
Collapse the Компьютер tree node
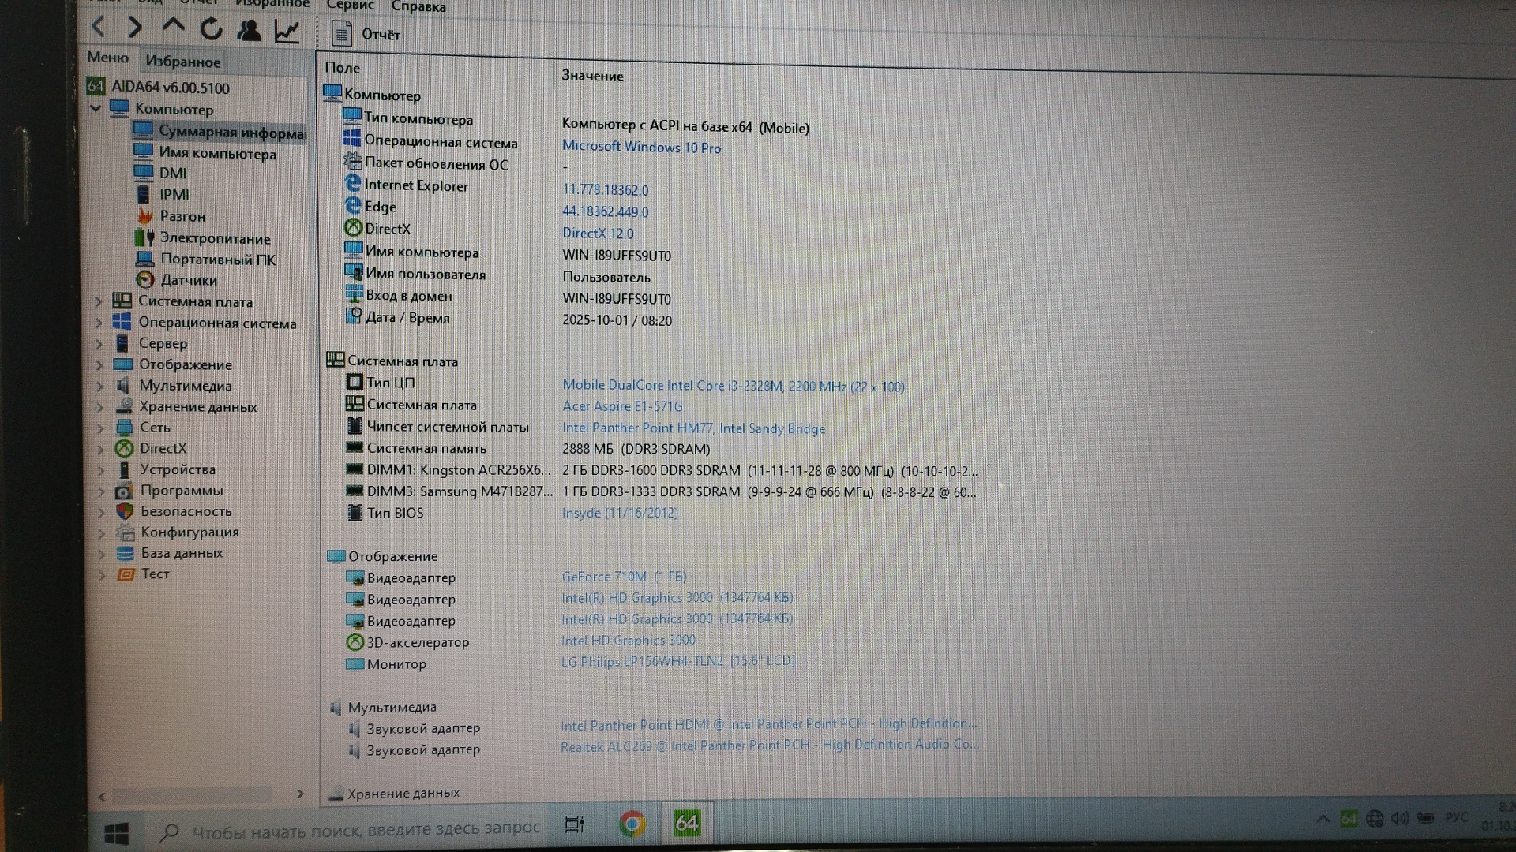coord(96,108)
